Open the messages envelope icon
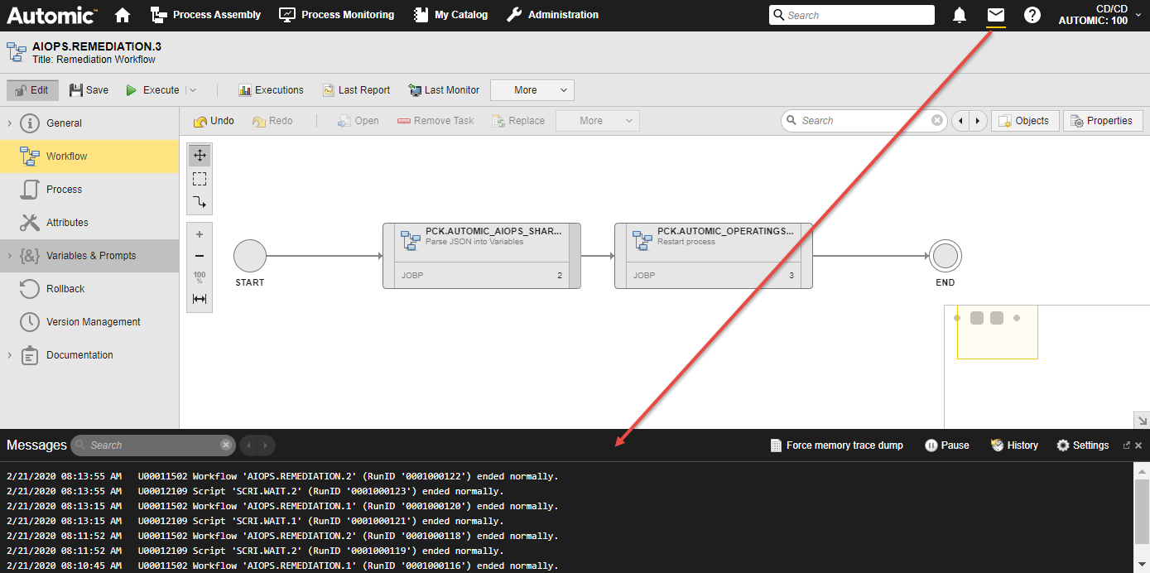 (x=996, y=15)
